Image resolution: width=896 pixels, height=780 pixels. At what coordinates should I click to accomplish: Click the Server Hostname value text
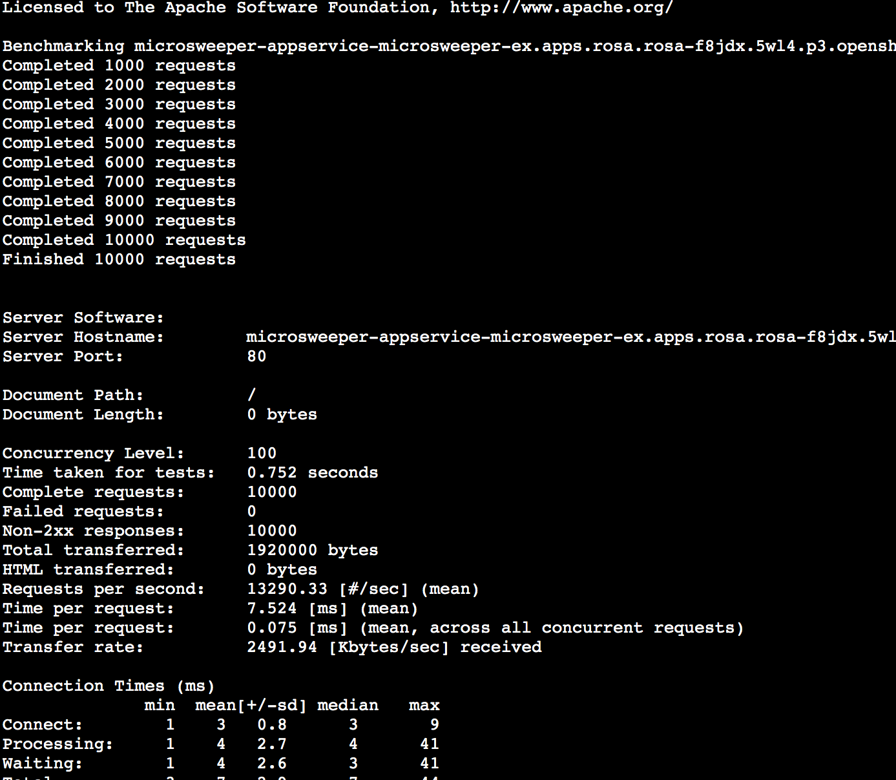pos(571,337)
